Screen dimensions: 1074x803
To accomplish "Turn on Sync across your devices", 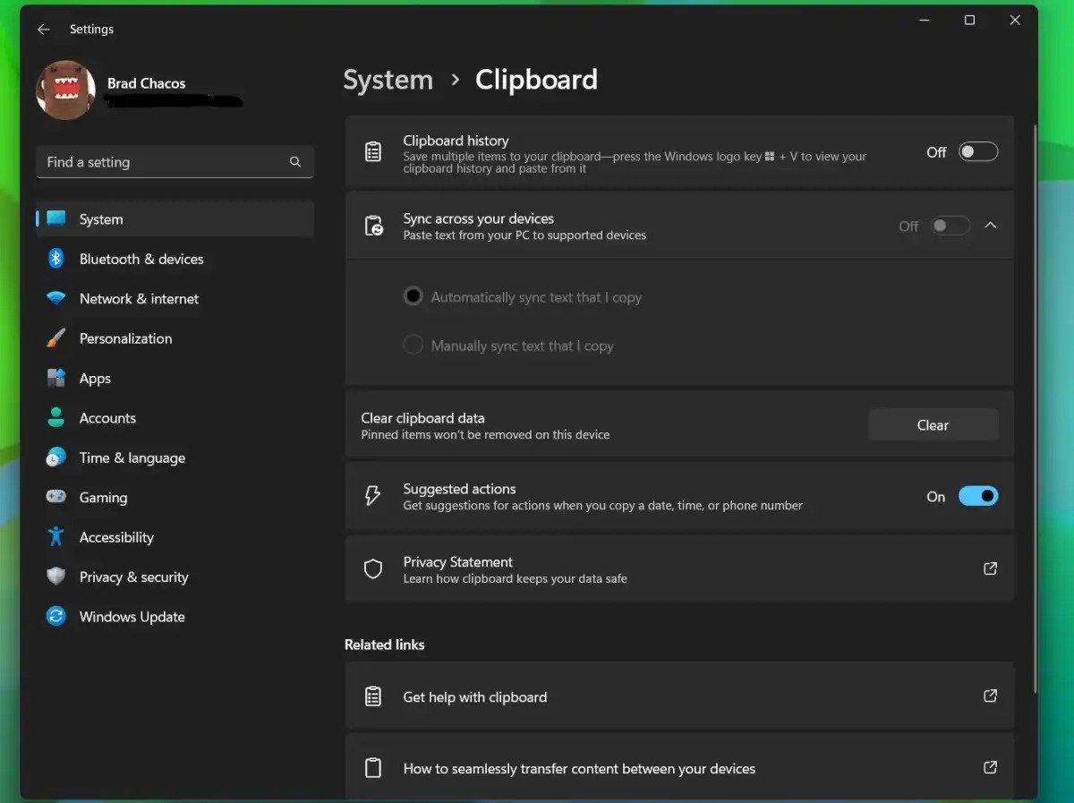I will (x=950, y=226).
